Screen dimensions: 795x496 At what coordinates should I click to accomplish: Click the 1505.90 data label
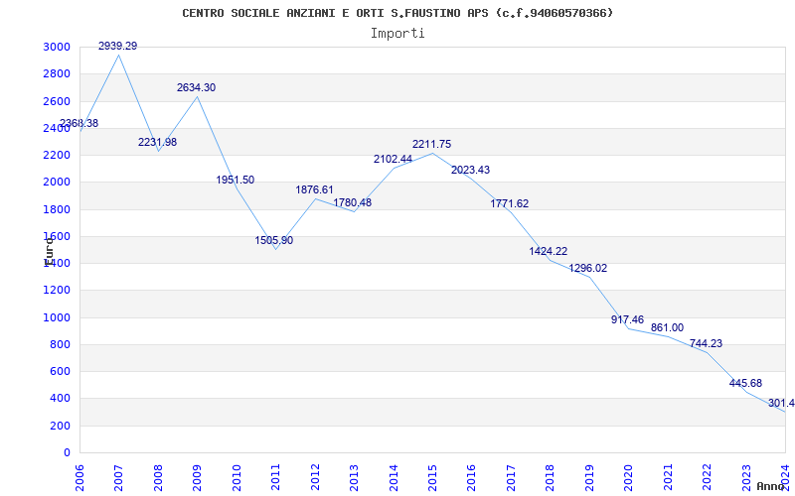[x=274, y=240]
